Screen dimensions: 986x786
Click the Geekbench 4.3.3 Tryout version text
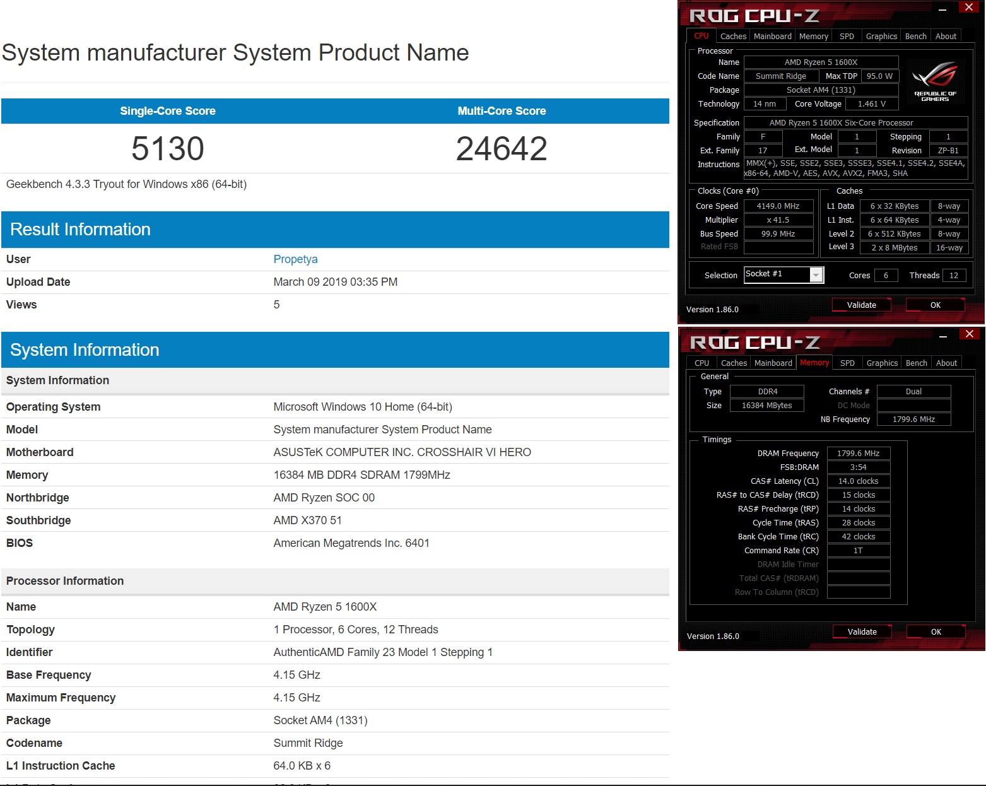pos(126,184)
